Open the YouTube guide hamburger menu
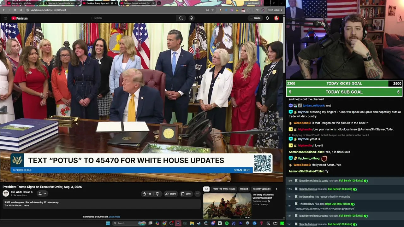The height and width of the screenshot is (227, 404). tap(6, 18)
